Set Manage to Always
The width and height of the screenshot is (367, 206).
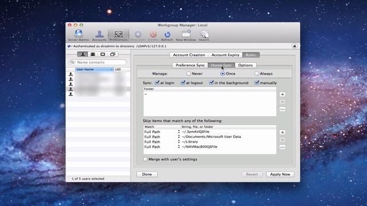pos(256,74)
